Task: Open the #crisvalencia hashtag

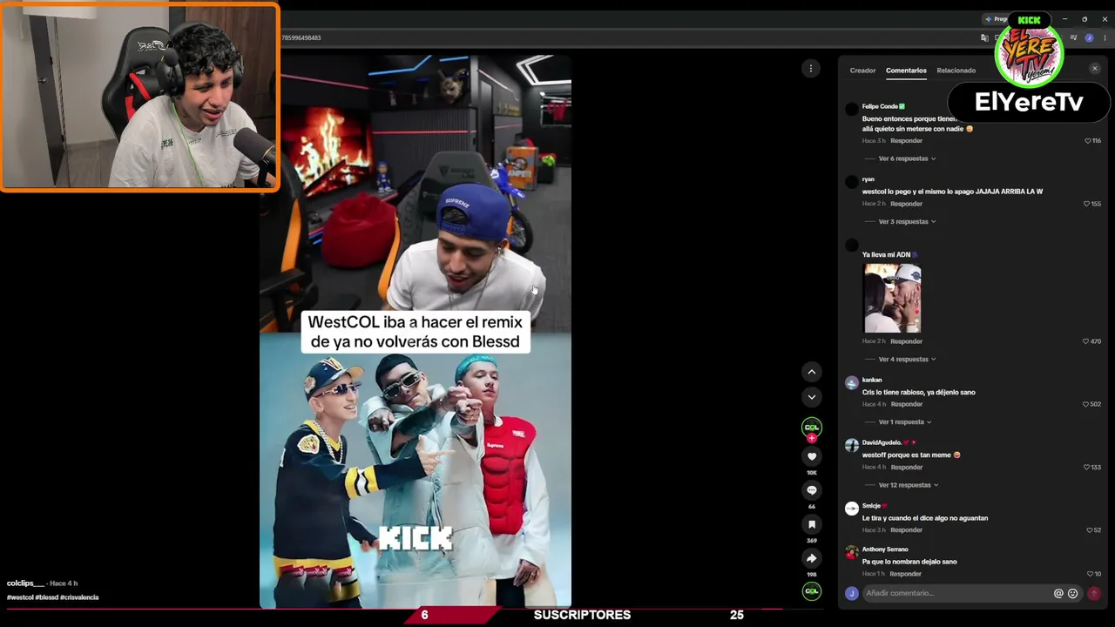Action: pyautogui.click(x=79, y=597)
